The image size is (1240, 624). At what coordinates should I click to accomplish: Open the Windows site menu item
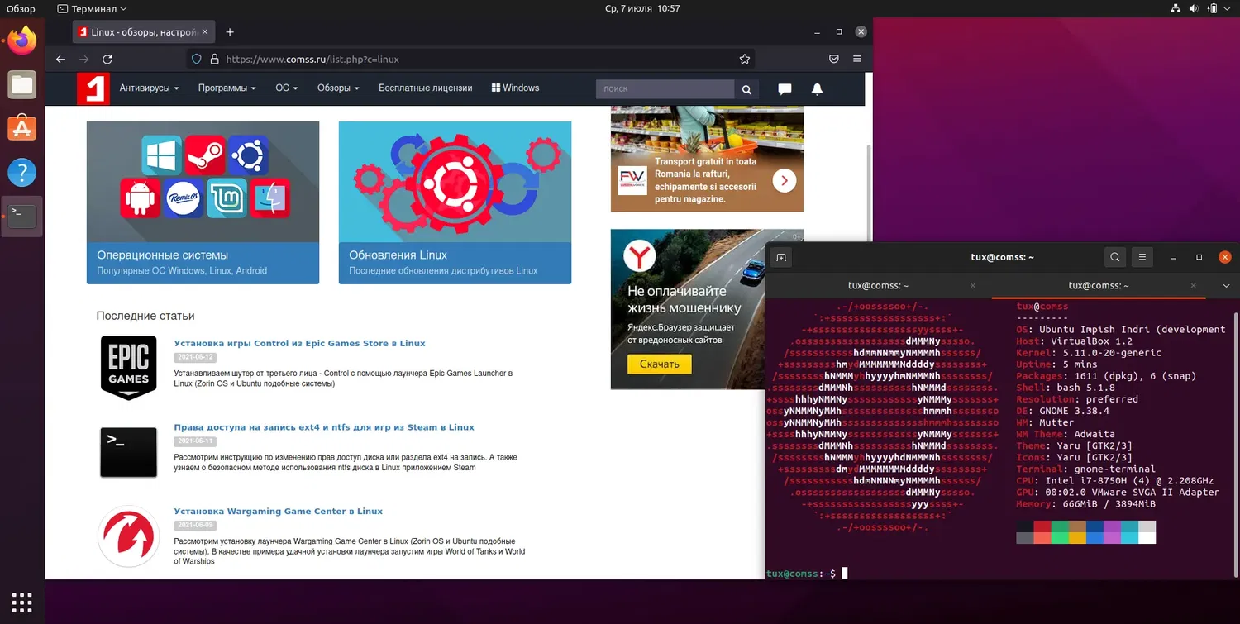pos(515,88)
